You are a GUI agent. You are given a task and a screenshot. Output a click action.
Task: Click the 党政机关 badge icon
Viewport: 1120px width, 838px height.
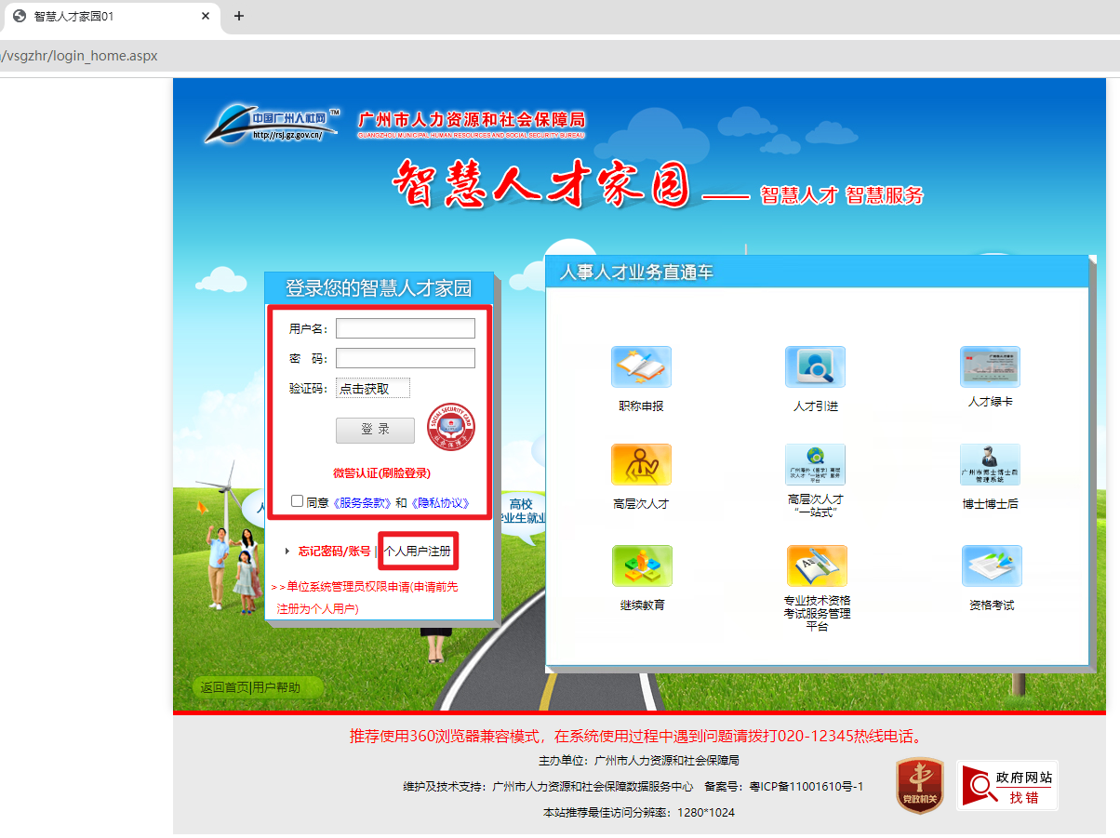point(919,785)
